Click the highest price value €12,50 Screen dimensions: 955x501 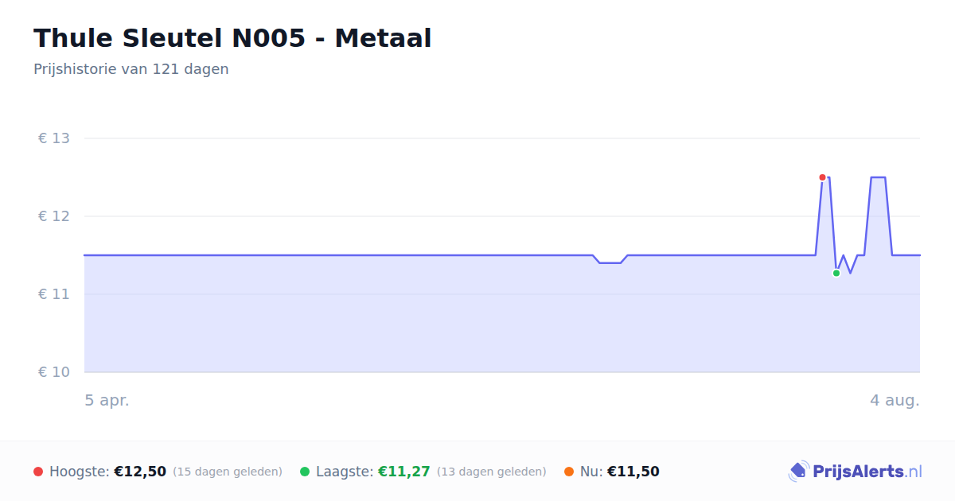140,472
